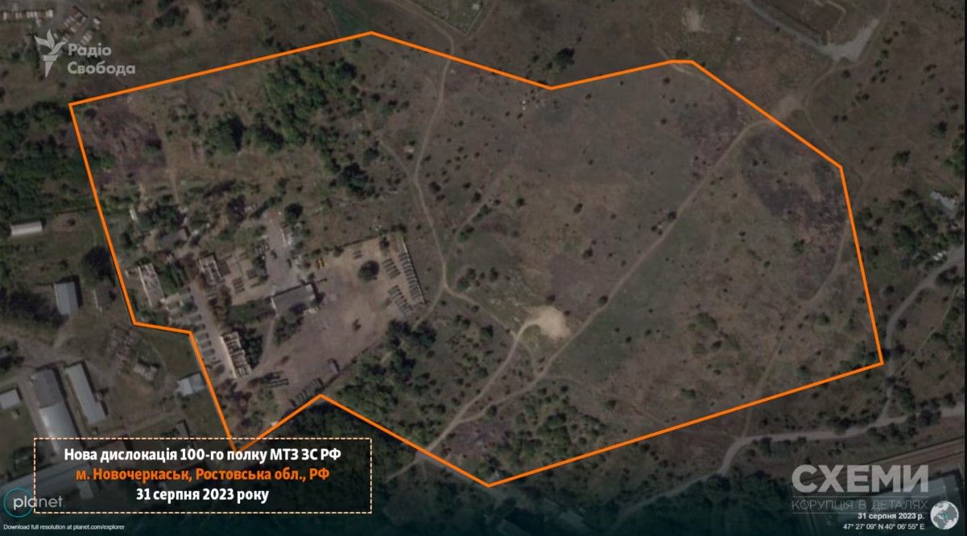Click the small white-roofed building at left edge
The height and width of the screenshot is (536, 967).
26,229
